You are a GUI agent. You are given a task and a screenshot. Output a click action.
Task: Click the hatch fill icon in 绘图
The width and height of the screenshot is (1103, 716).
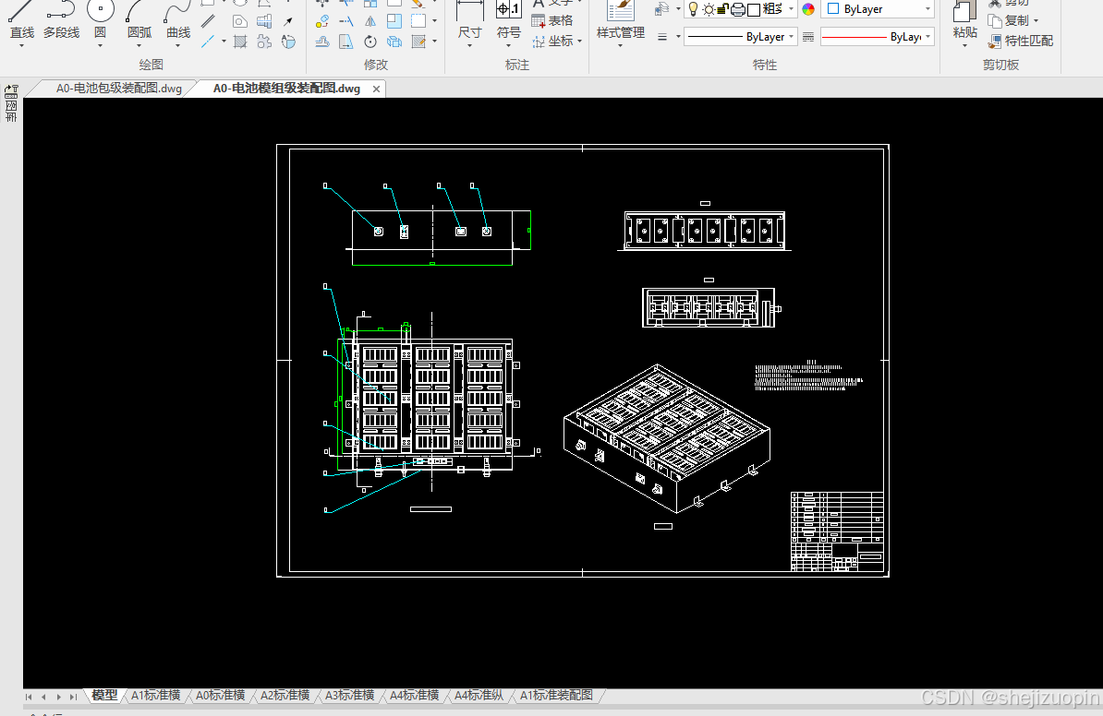point(240,42)
